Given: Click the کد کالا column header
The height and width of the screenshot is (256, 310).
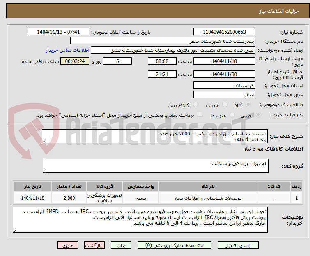Looking at the screenshot, I should click(274, 186).
